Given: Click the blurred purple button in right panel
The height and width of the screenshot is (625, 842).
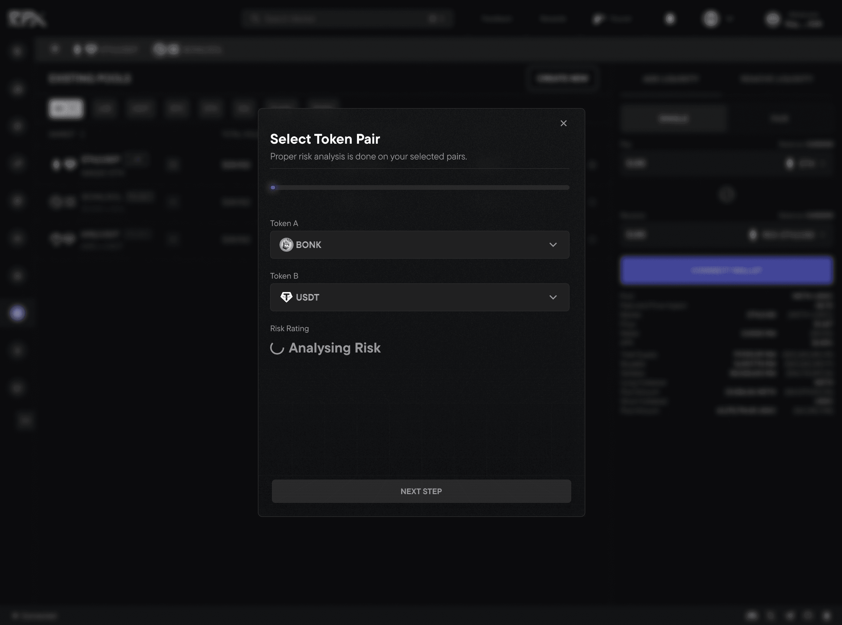Looking at the screenshot, I should (x=726, y=270).
